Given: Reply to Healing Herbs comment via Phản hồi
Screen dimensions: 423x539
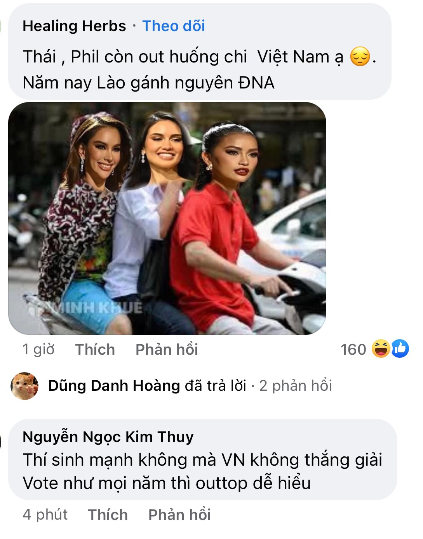Looking at the screenshot, I should pyautogui.click(x=167, y=349).
